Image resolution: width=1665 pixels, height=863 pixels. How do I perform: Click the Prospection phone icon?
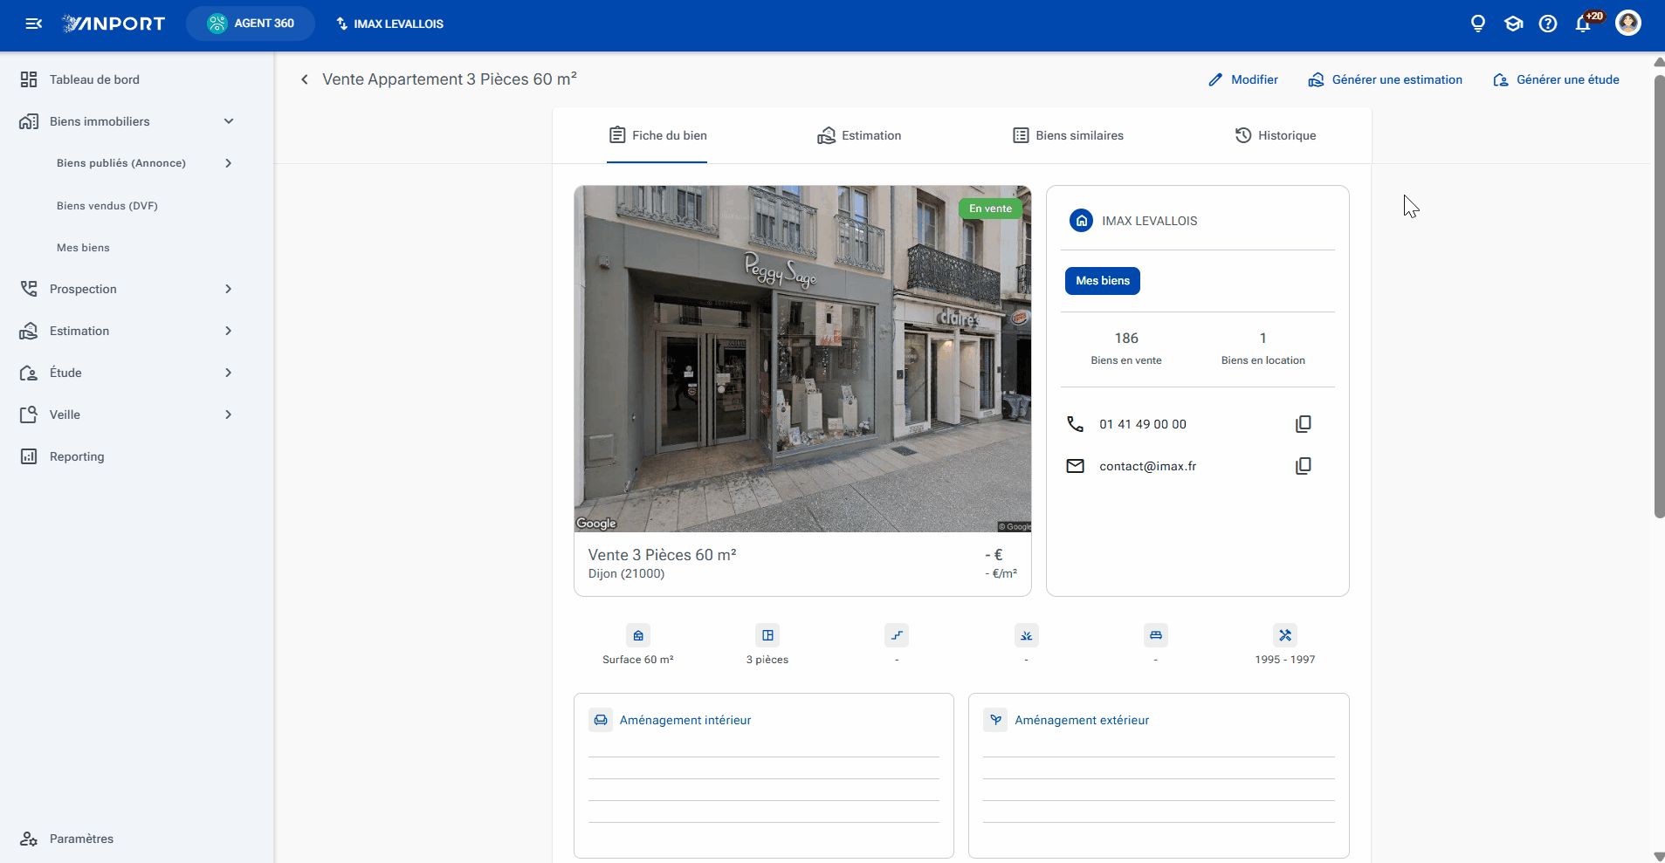(x=29, y=289)
